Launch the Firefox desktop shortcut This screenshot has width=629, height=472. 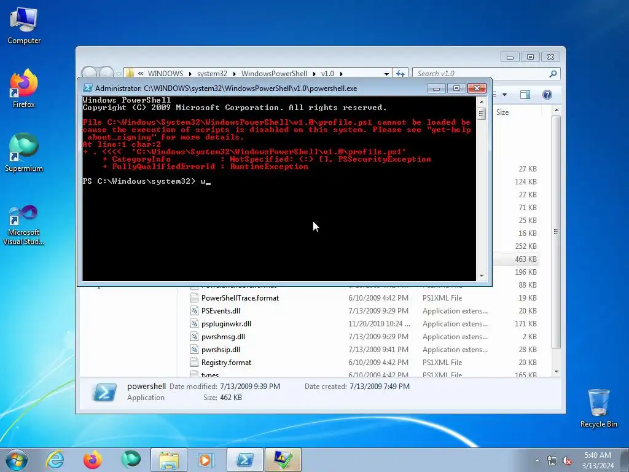[x=24, y=88]
